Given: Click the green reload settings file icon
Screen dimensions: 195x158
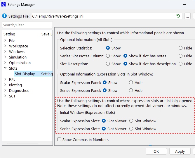Looking at the screenshot, I should [x=178, y=16].
